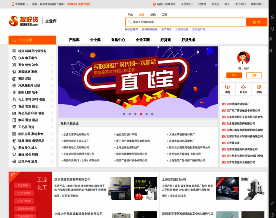Click the icon beside 纺织皮革 家纺家饰
The width and height of the screenshot is (276, 218).
tap(14, 134)
